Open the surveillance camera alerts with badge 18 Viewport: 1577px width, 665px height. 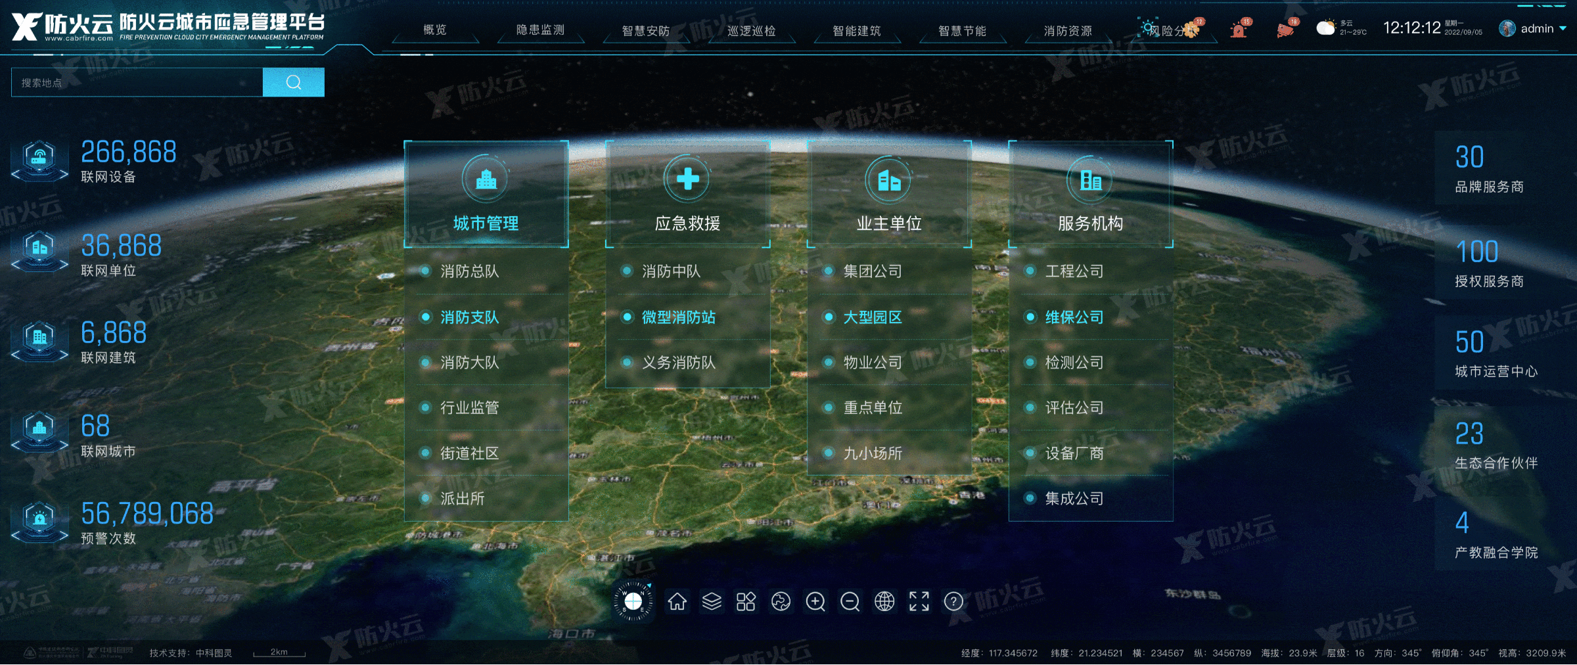1287,29
